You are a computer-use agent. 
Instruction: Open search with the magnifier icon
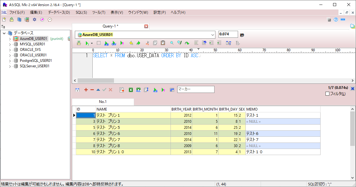[172, 43]
